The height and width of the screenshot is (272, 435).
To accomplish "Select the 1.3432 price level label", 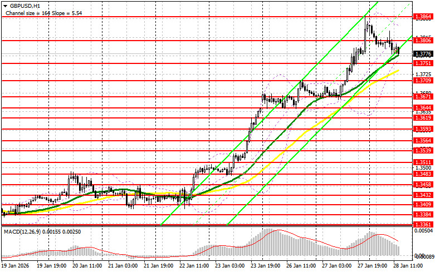I will click(x=423, y=195).
